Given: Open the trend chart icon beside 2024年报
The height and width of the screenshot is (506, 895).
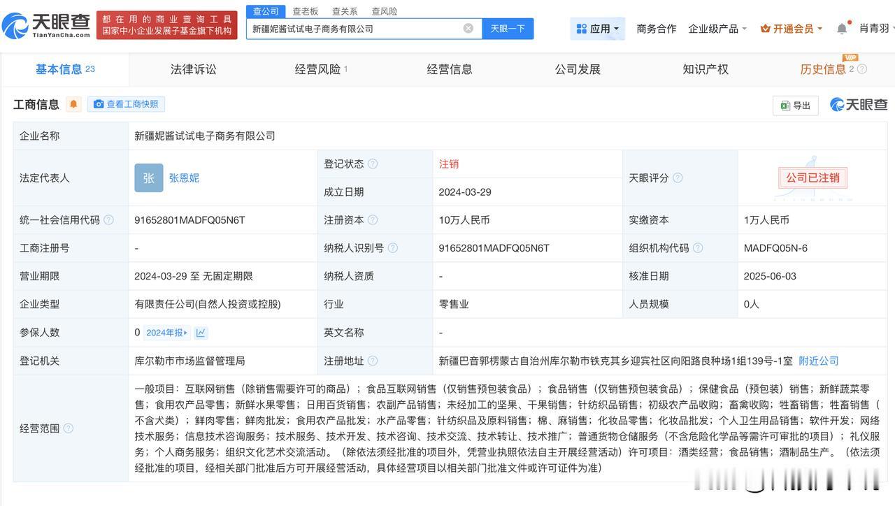Looking at the screenshot, I should click(x=201, y=333).
